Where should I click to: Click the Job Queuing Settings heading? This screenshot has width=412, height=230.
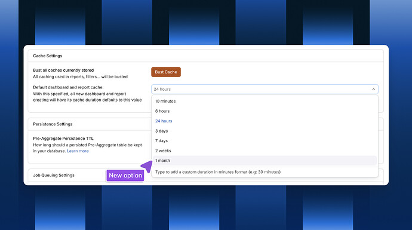pos(54,175)
